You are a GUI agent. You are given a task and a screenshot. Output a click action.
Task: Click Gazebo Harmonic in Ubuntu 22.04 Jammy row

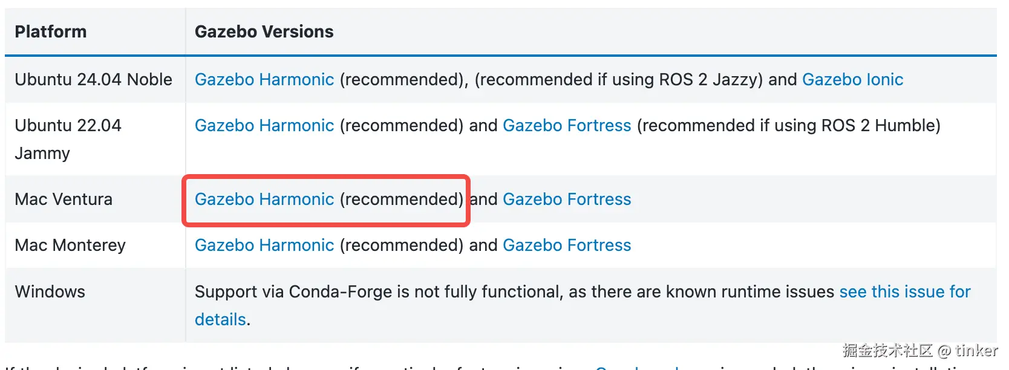[x=264, y=125]
